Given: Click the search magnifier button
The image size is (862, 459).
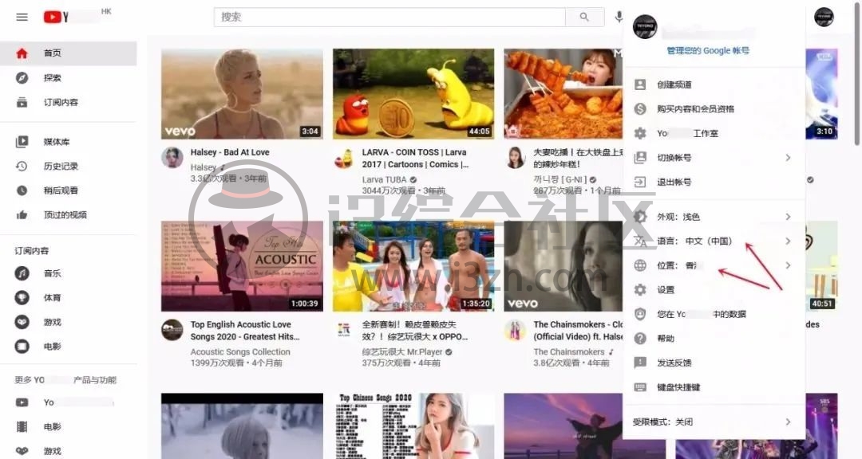Looking at the screenshot, I should pos(584,17).
